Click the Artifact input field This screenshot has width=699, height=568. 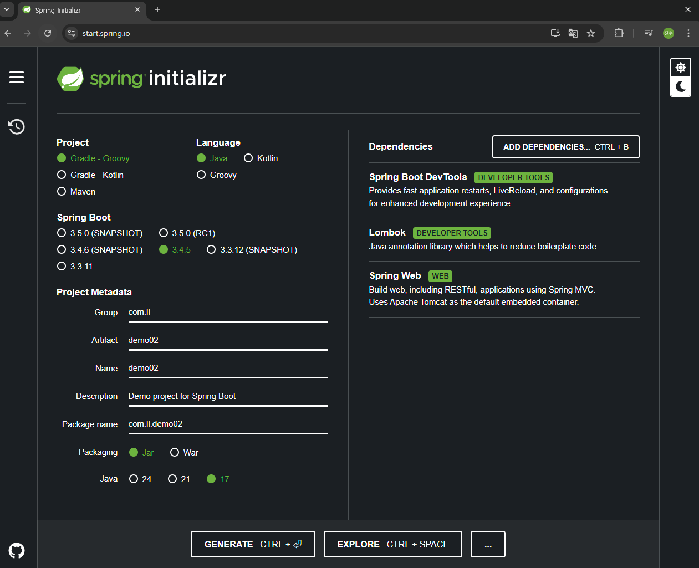(x=228, y=340)
